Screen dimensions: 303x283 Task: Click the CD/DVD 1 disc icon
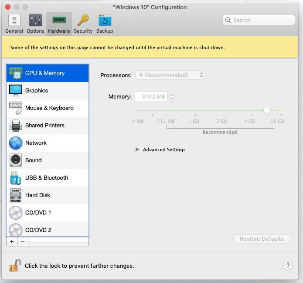(x=16, y=213)
